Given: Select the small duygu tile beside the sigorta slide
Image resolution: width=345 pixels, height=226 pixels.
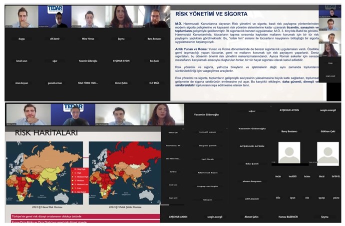Looking at the screenshot, I should click(330, 63).
